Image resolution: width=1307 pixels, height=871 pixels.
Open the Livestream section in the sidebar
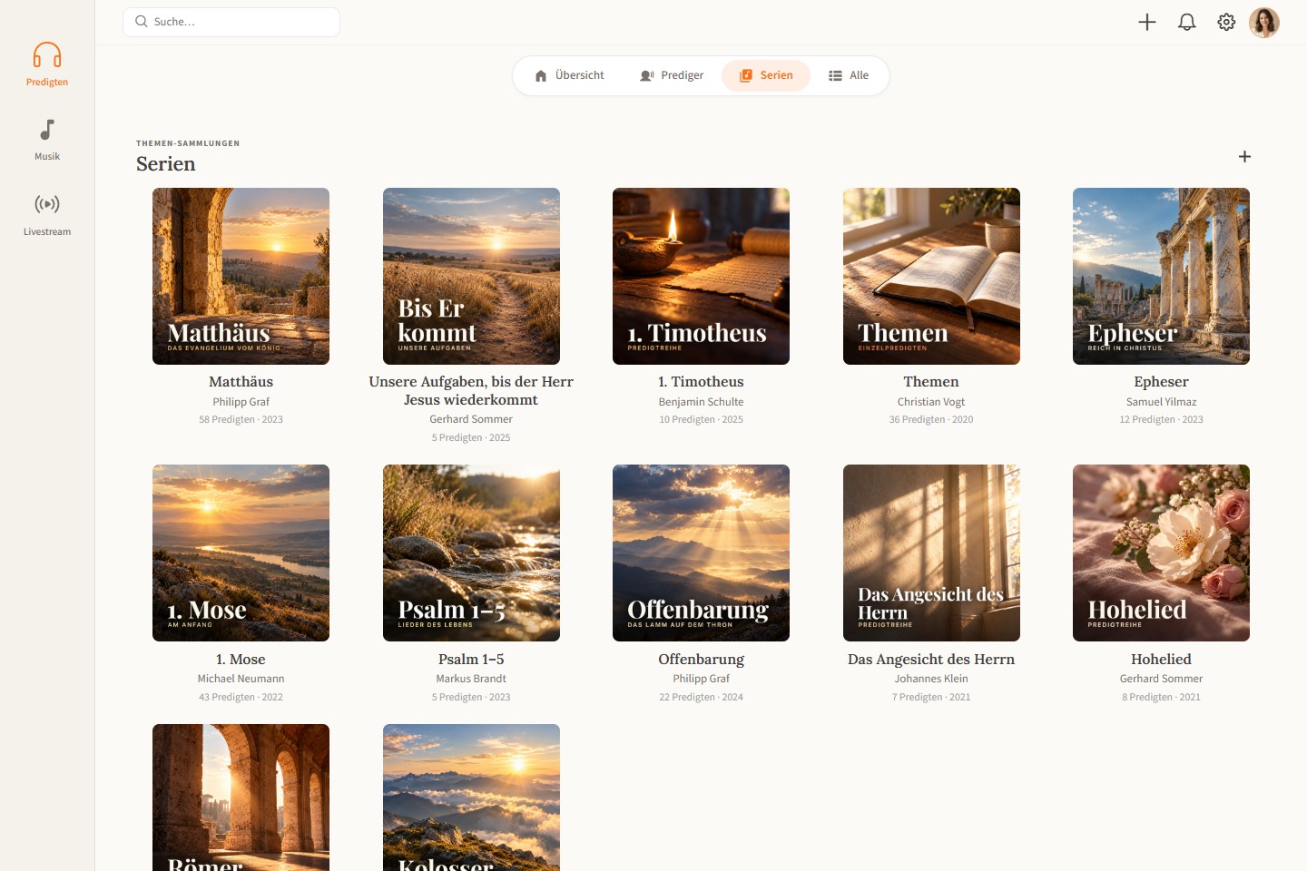point(47,215)
